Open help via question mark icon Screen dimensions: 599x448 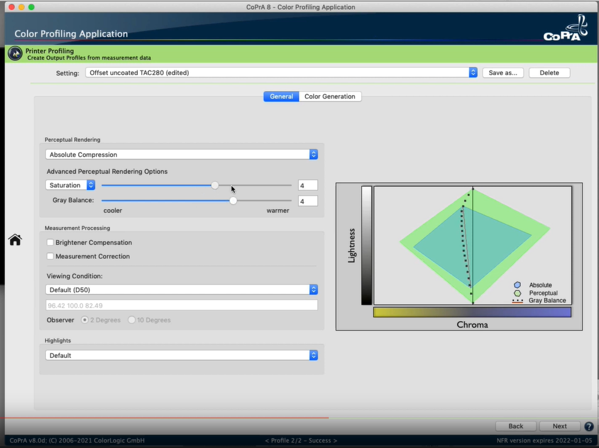589,426
